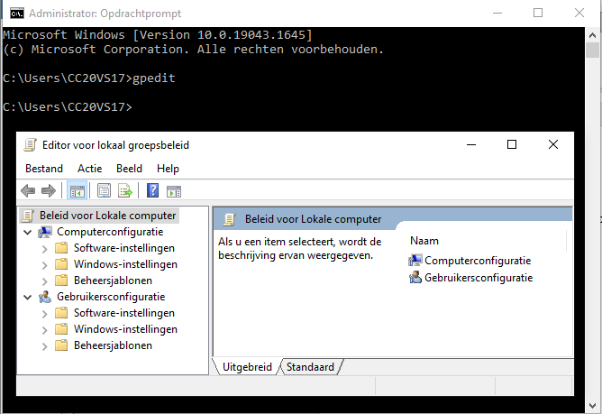Image resolution: width=602 pixels, height=414 pixels.
Task: Open the Bestand menu
Action: [x=44, y=169]
